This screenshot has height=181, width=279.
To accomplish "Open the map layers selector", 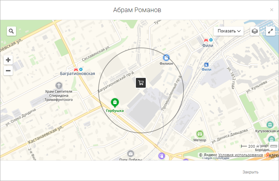I will click(255, 31).
